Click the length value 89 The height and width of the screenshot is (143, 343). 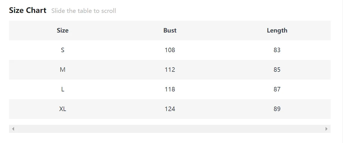[277, 109]
